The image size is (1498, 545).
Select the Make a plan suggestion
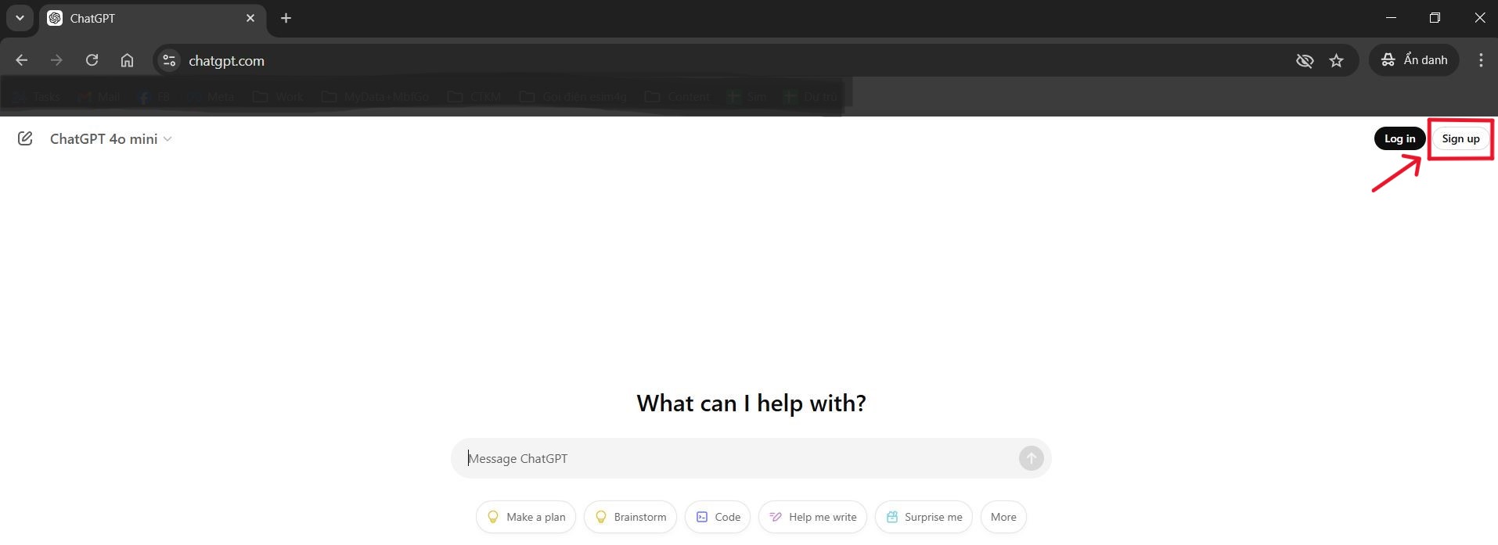(525, 517)
